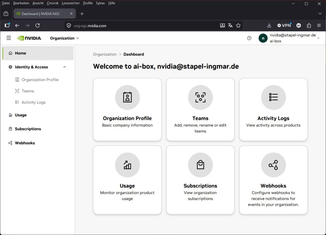Open the hamburger navigation menu icon
Screen dimensions: 326x235
coord(9,38)
